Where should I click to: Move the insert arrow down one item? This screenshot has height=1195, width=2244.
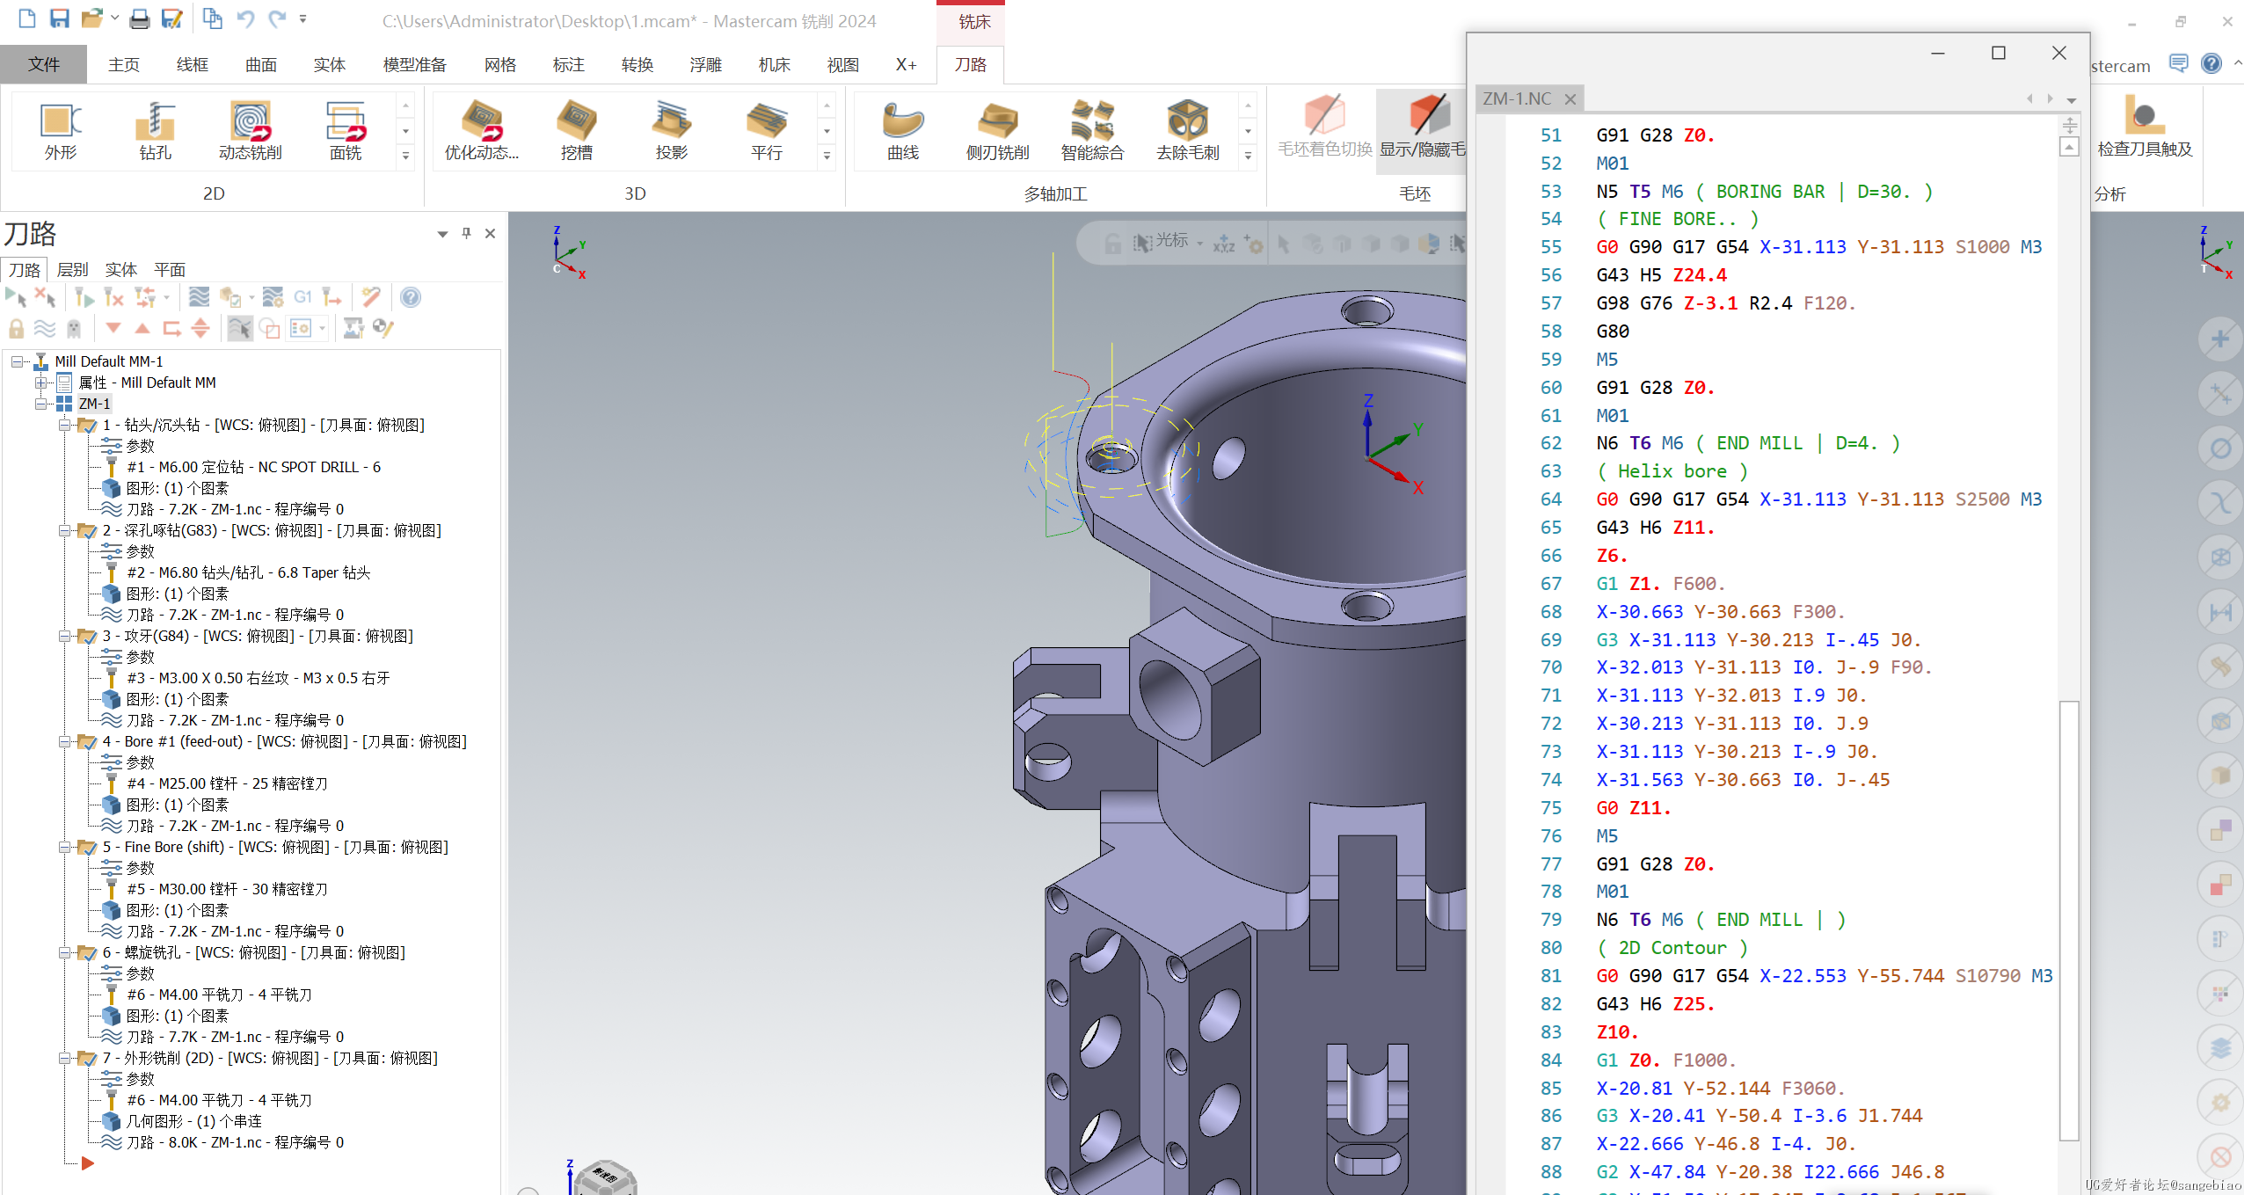point(113,328)
